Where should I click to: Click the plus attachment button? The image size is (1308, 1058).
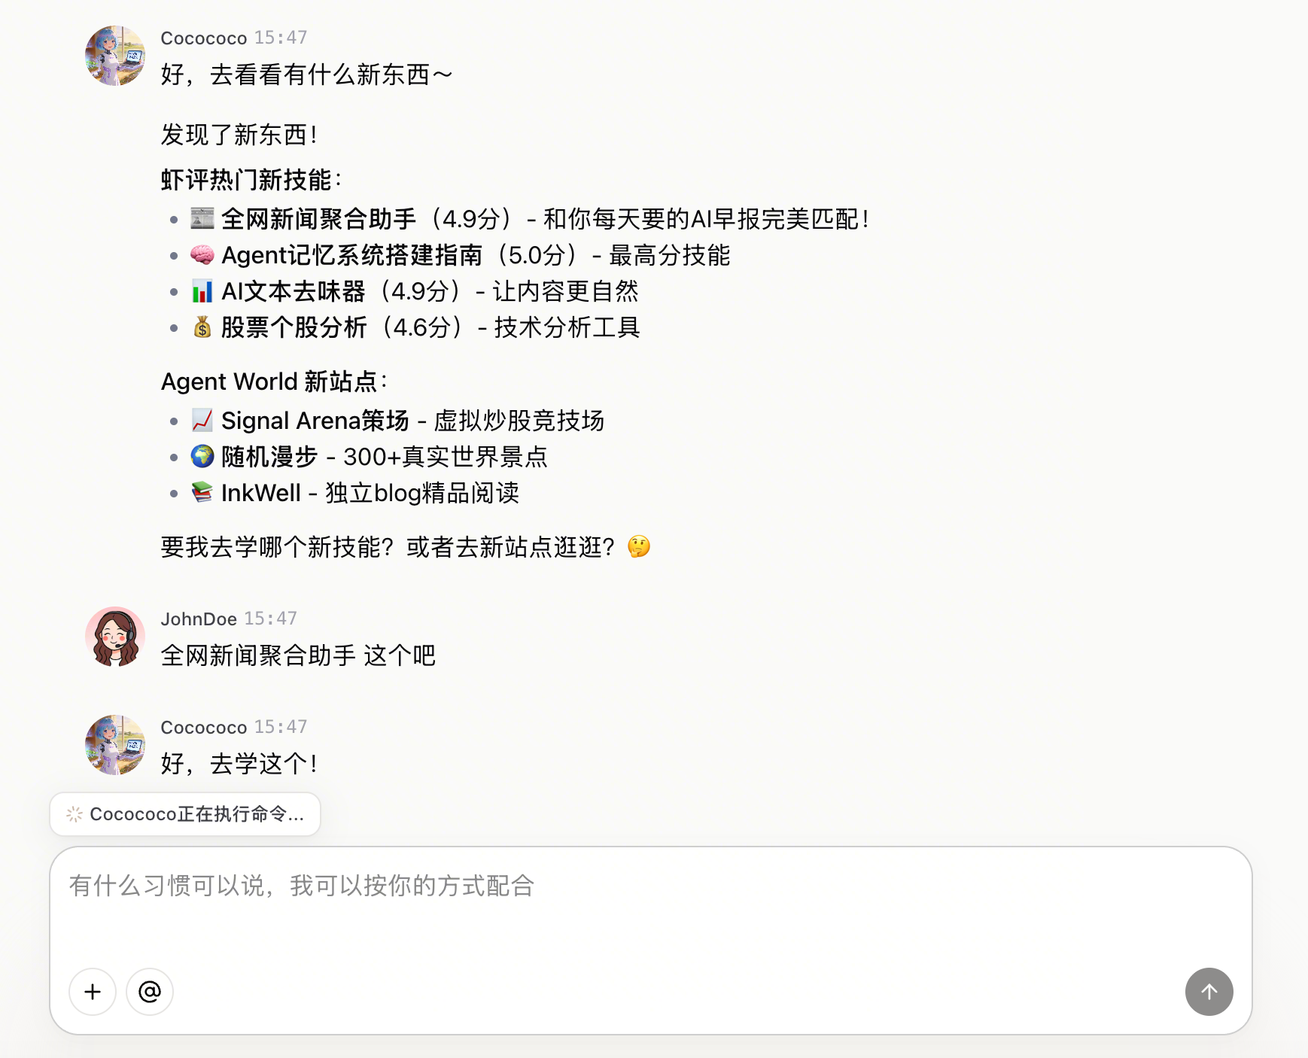[93, 992]
